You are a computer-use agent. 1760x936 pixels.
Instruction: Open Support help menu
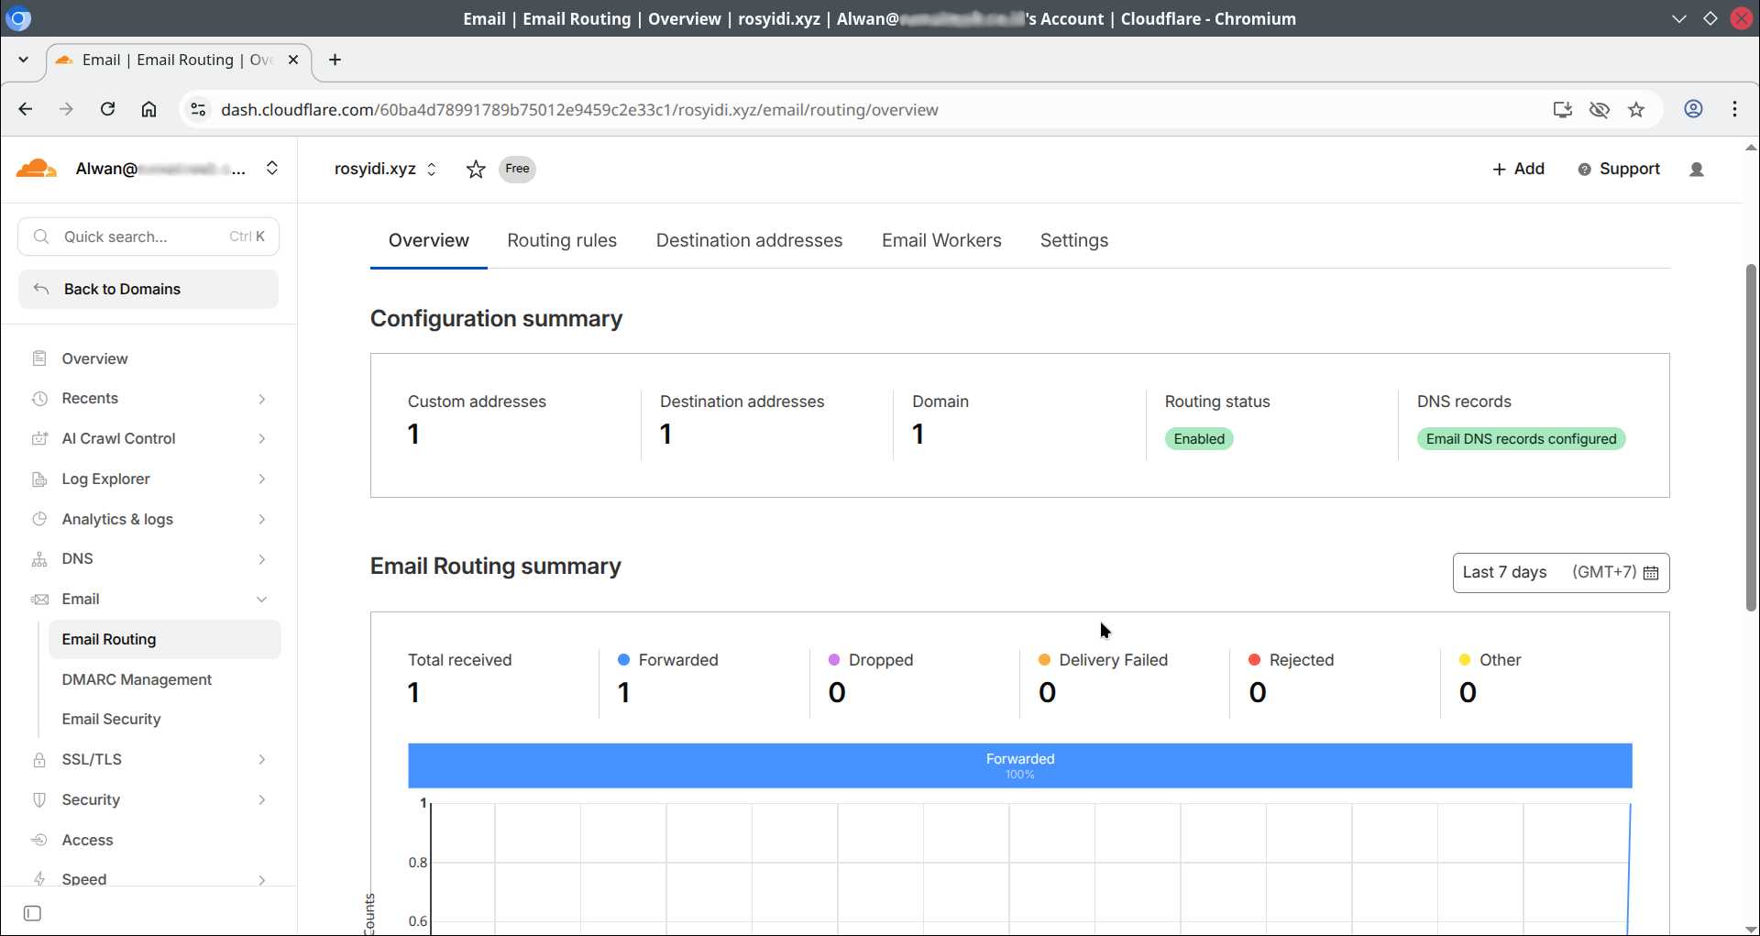[x=1619, y=170]
